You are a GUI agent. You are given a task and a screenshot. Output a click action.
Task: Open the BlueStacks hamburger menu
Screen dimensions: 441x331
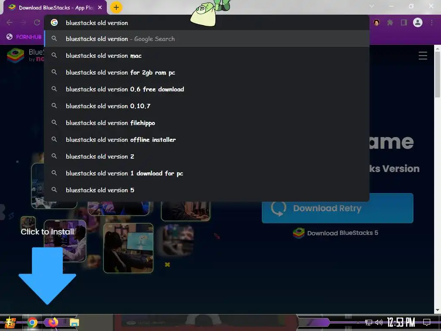tap(423, 56)
